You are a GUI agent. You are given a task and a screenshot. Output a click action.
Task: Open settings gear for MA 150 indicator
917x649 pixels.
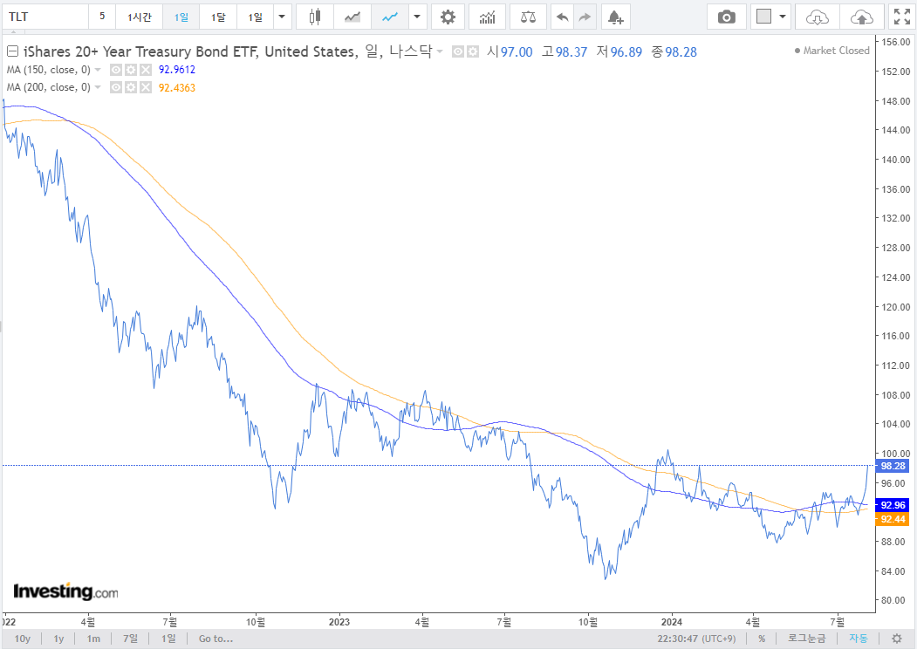[131, 70]
